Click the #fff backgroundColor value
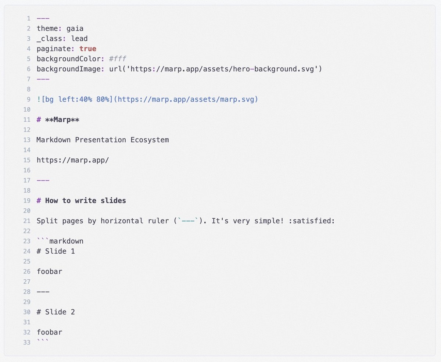 (x=118, y=59)
